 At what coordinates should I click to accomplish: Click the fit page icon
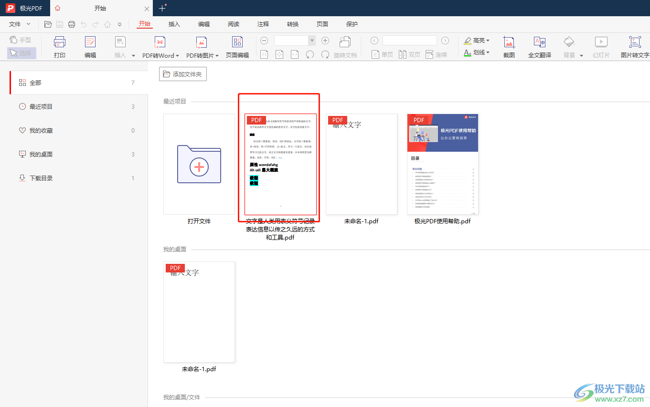(x=279, y=55)
